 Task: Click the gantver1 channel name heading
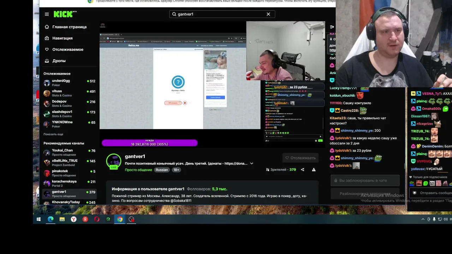point(135,156)
